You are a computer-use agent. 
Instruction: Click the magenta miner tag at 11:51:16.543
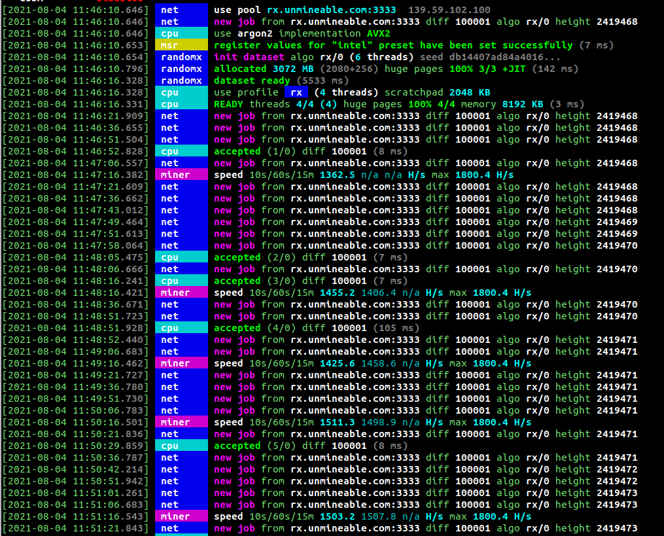click(181, 516)
